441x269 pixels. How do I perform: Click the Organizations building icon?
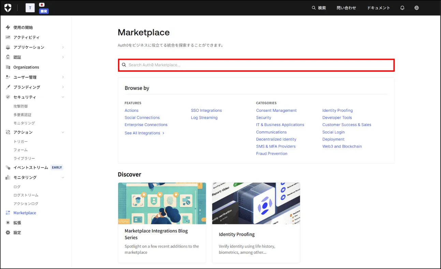click(x=8, y=67)
